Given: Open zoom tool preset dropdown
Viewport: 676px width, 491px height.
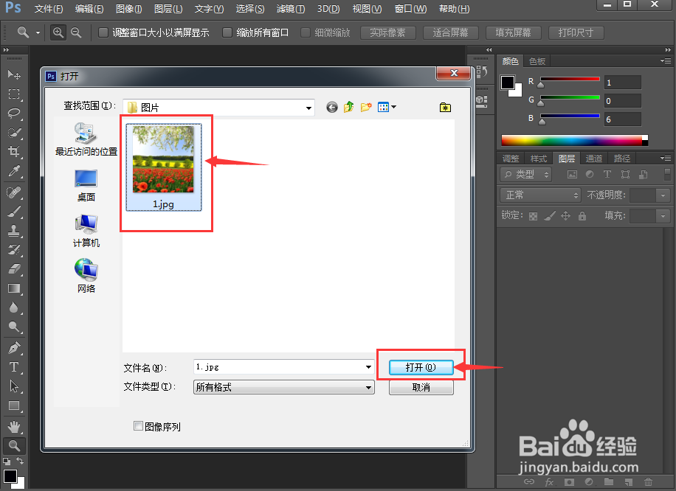Looking at the screenshot, I should point(38,32).
